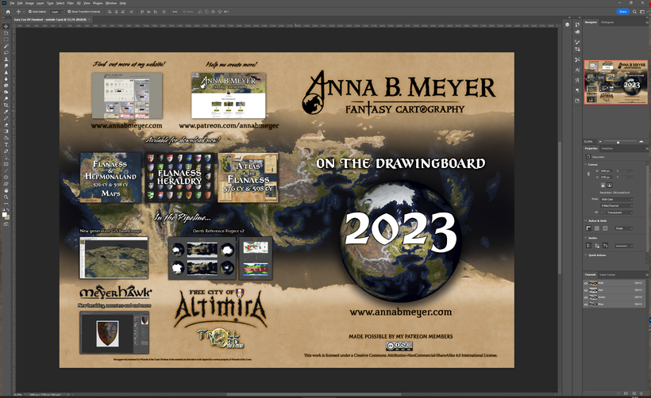
Task: Set canvas orientation to portrait
Action: 603,185
